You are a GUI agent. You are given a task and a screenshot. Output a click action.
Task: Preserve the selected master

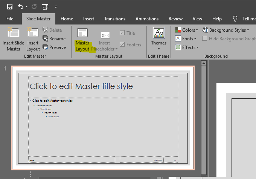pos(54,47)
